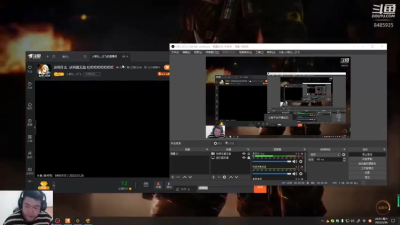Open the recharge icon in Douyu gift bar
The image size is (400, 225).
[x=158, y=185]
